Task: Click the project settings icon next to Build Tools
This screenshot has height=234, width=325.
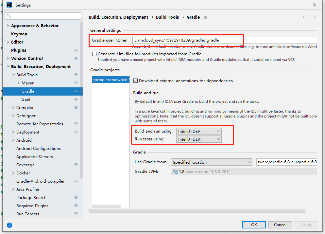Action: pos(76,75)
